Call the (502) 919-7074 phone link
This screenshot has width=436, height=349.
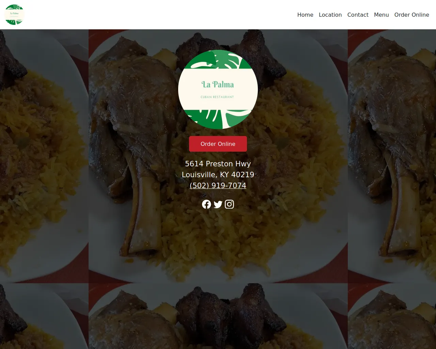tap(218, 185)
